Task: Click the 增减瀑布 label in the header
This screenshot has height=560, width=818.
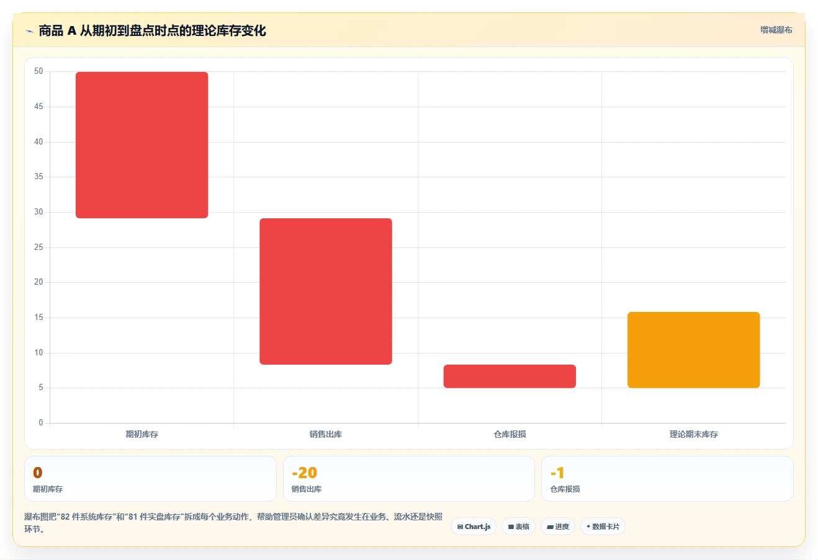Action: click(776, 30)
